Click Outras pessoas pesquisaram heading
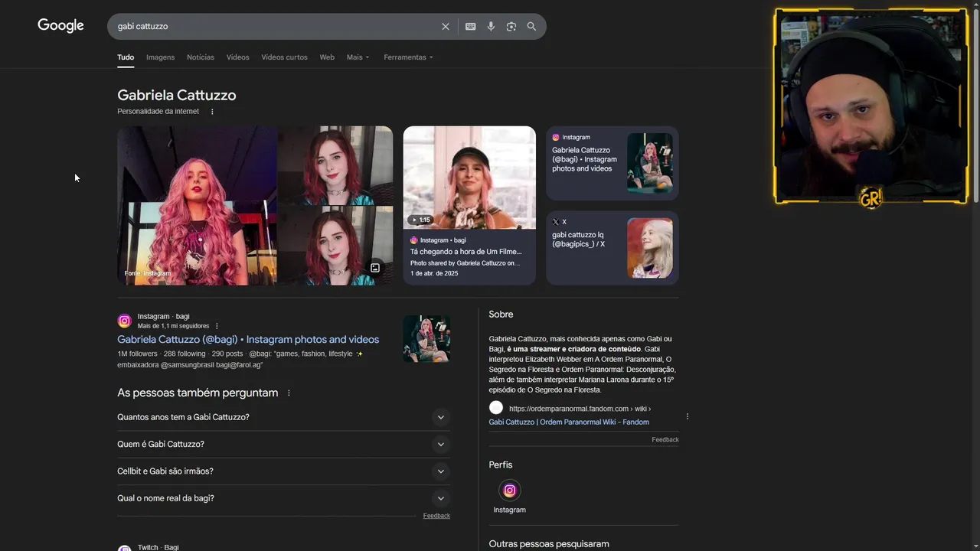Viewport: 980px width, 551px height. click(x=549, y=544)
